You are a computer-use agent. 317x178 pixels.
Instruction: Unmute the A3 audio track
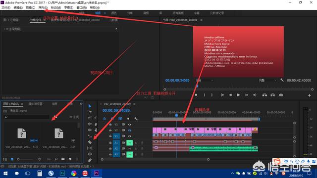(129, 154)
